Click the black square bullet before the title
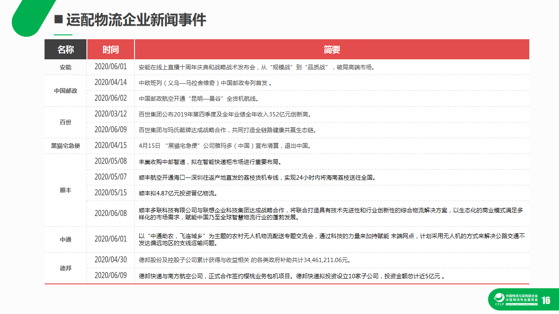 pyautogui.click(x=58, y=20)
